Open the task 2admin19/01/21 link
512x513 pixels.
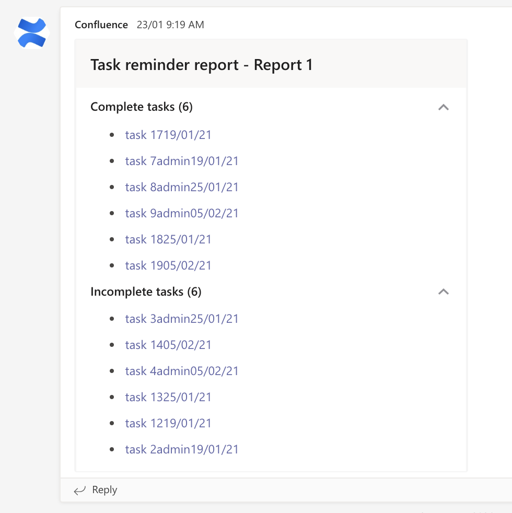point(182,449)
